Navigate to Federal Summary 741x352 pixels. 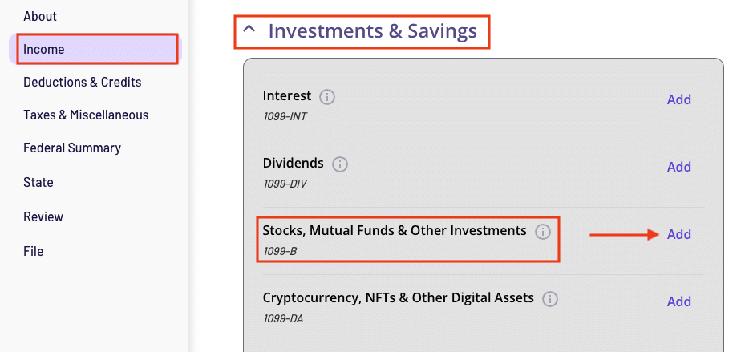coord(72,148)
